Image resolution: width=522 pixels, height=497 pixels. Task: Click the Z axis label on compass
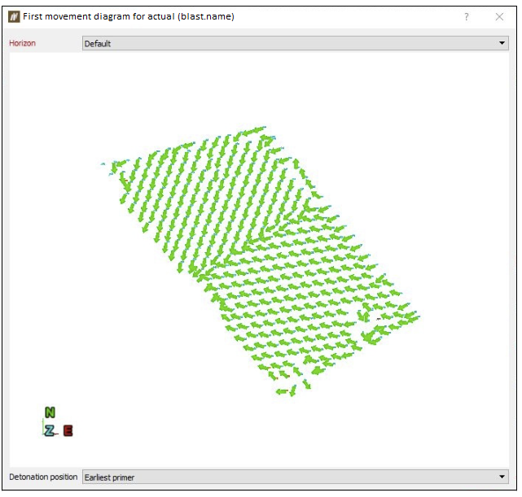click(50, 430)
